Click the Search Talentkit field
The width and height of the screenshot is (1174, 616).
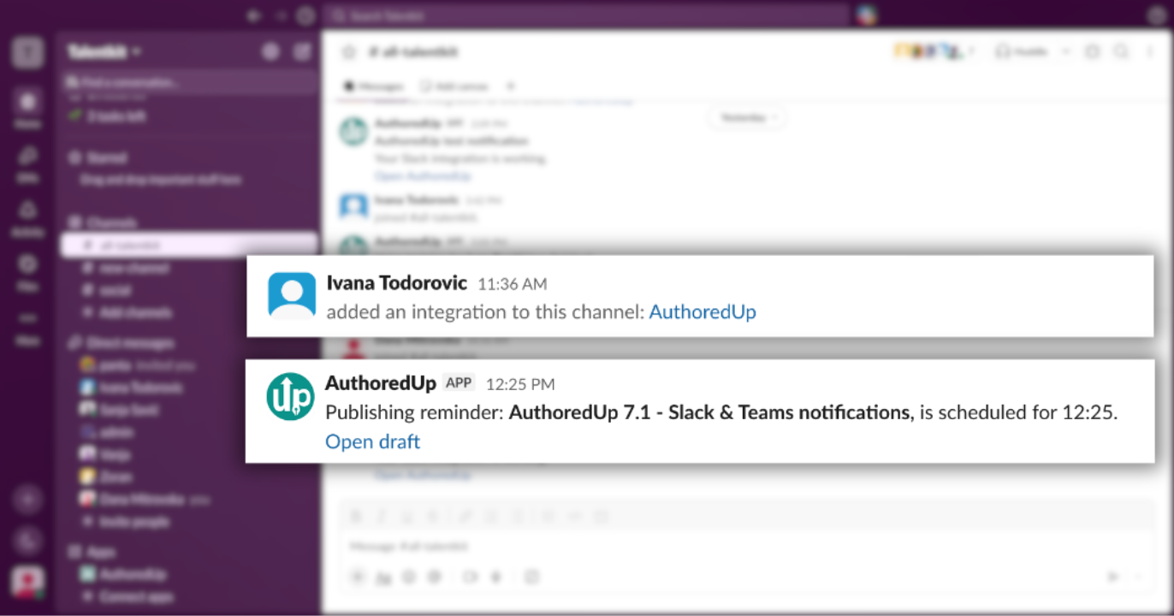point(585,15)
